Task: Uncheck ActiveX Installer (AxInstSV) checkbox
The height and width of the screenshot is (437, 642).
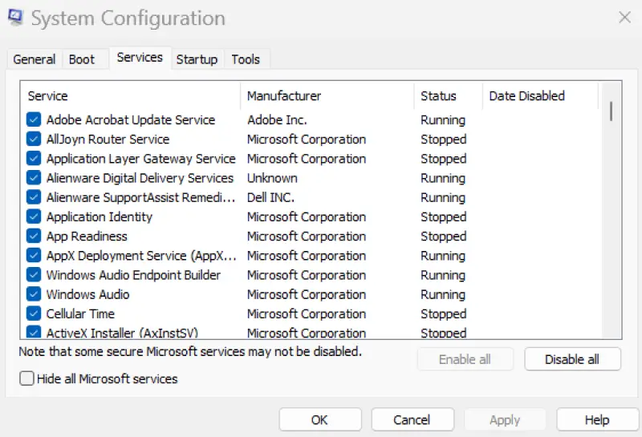Action: (34, 332)
